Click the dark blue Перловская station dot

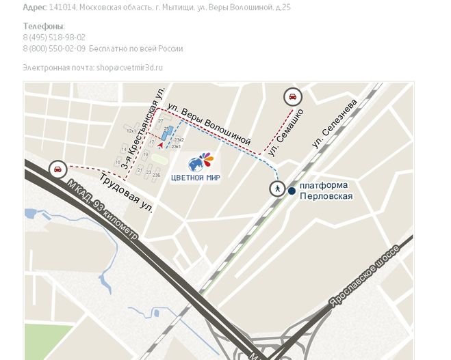[x=292, y=191]
